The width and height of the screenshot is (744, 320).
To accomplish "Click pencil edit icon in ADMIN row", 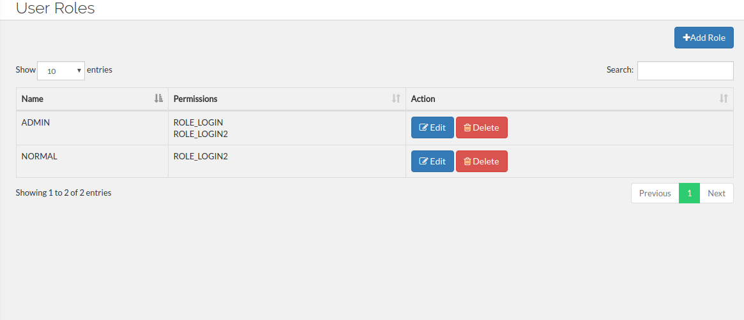I will point(423,127).
